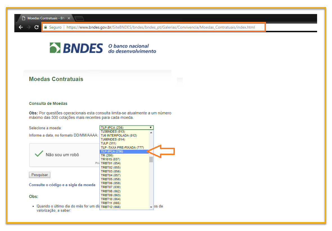Select TLP -TAXA PRE-FIXADA (777) option
The image size is (332, 231).
tap(124, 147)
